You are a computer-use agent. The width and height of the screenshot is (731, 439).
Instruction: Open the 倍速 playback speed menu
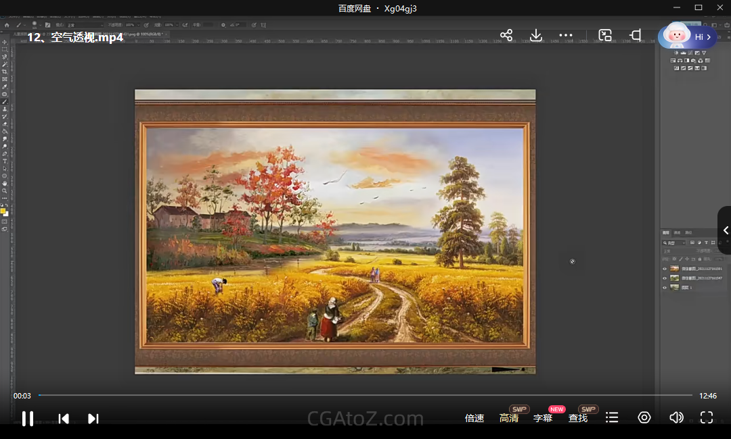click(x=474, y=418)
